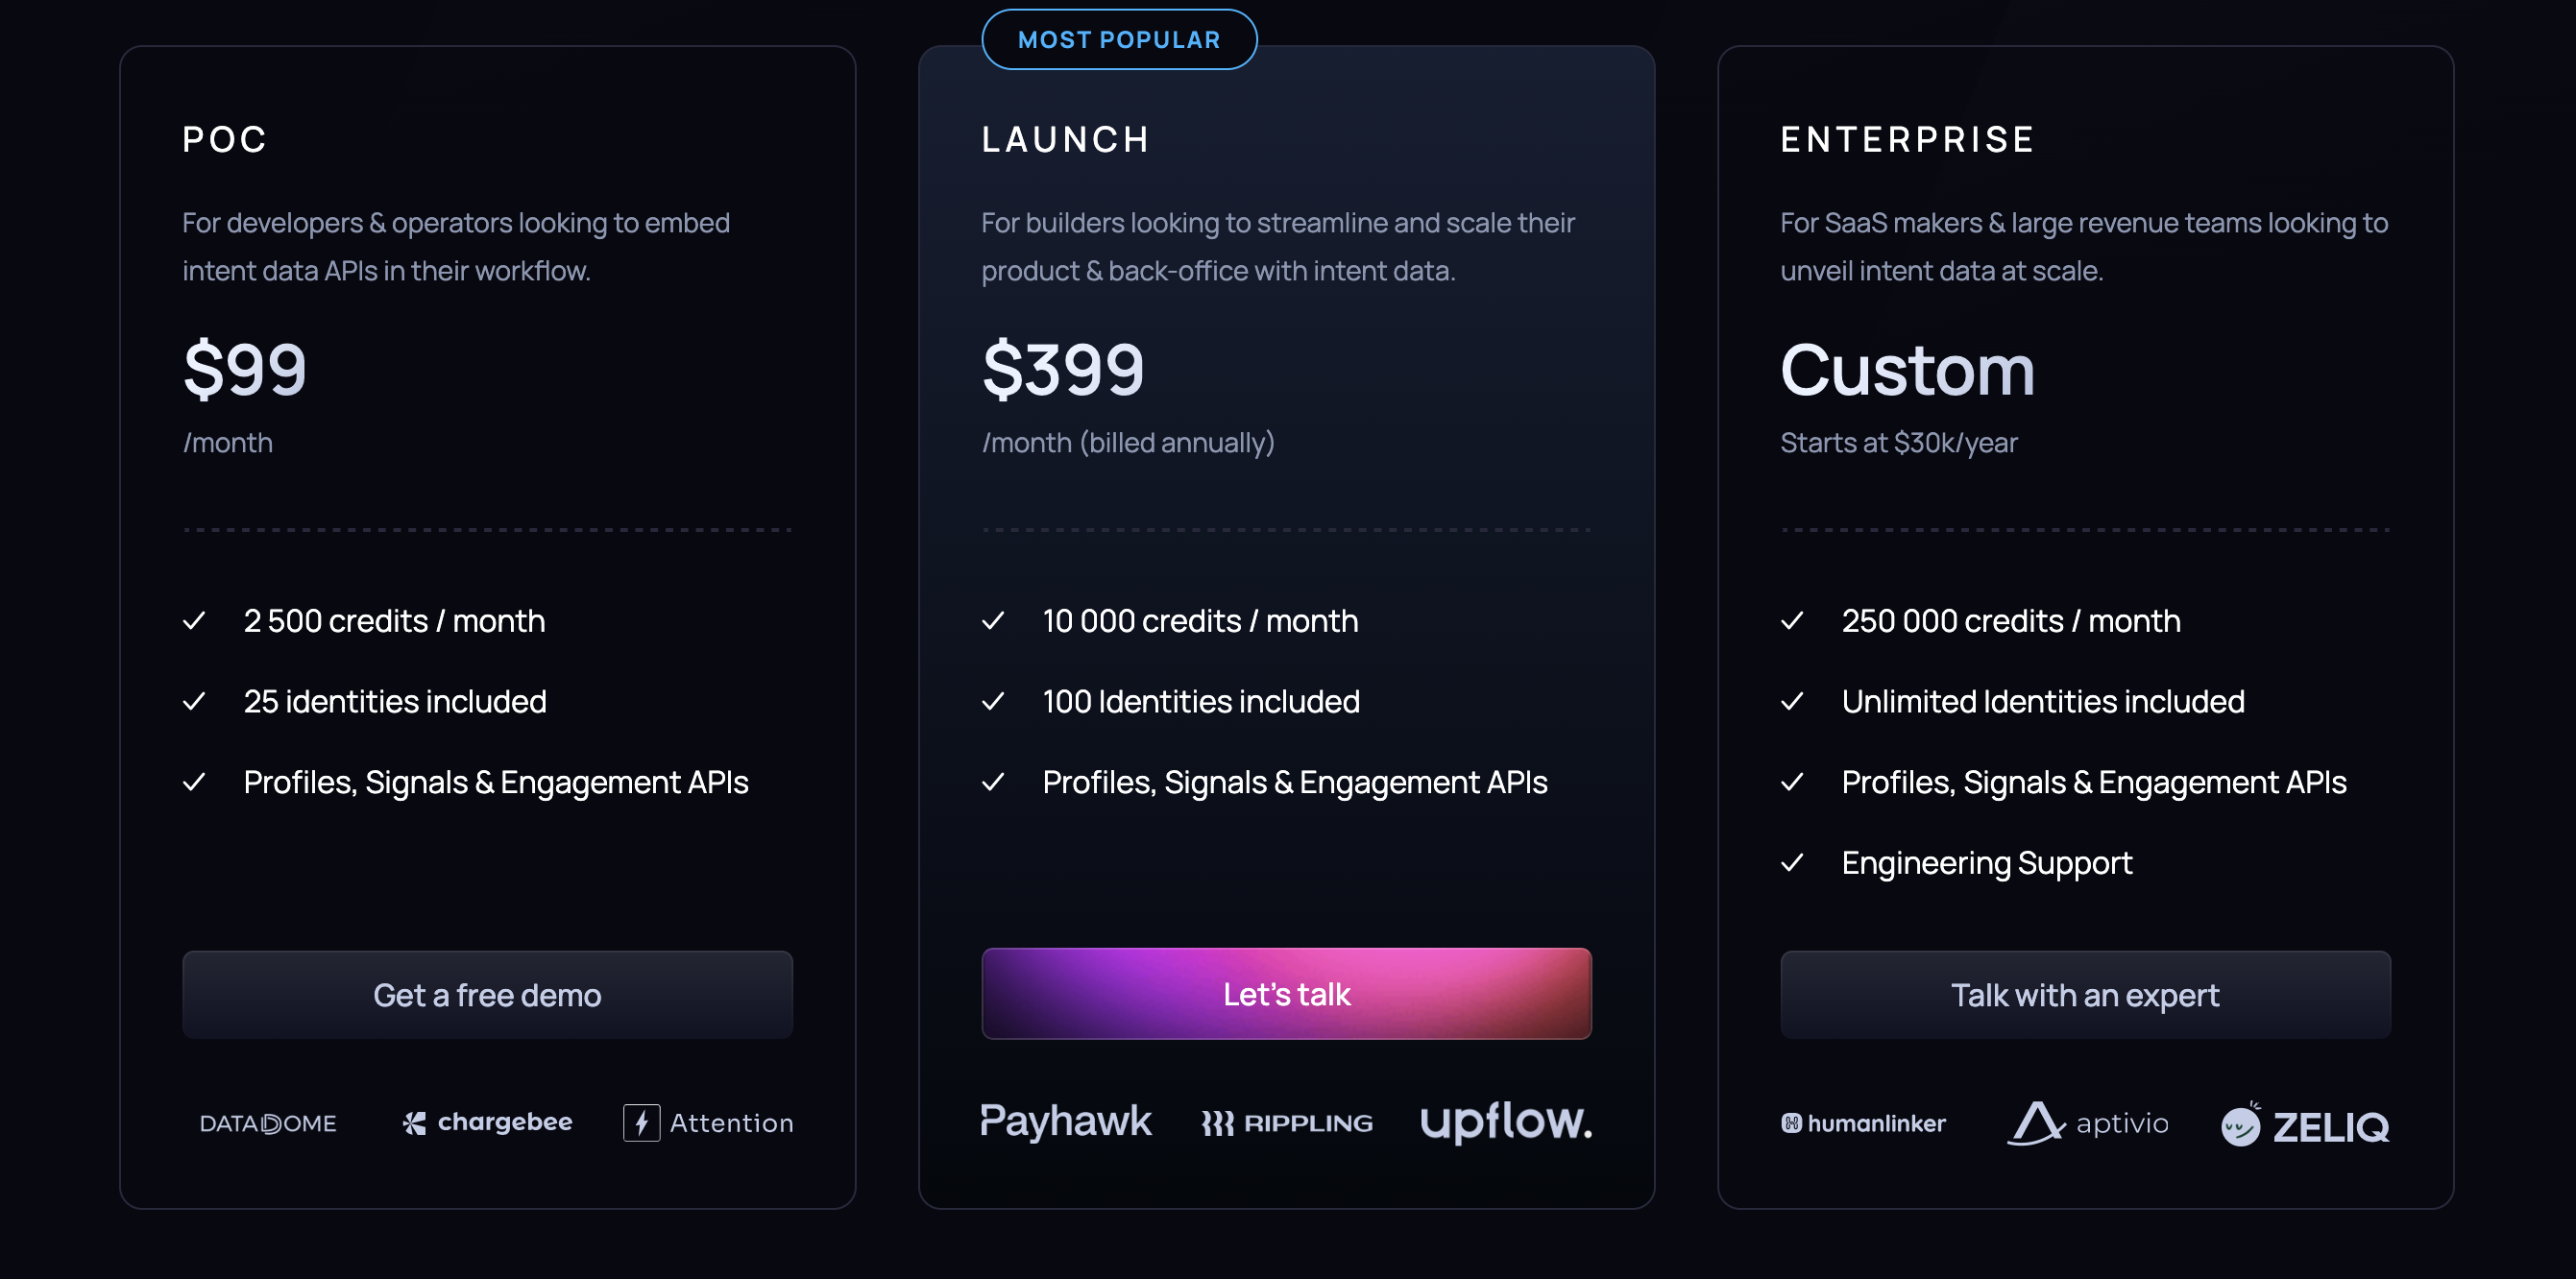Click the upflow logo

click(1506, 1121)
